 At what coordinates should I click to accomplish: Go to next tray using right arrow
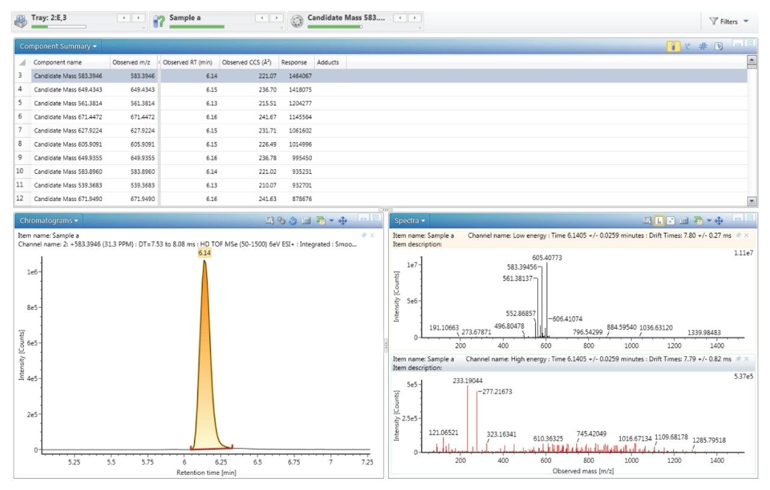point(139,19)
